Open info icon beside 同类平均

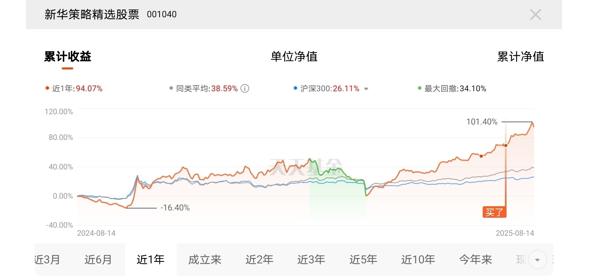coord(245,89)
